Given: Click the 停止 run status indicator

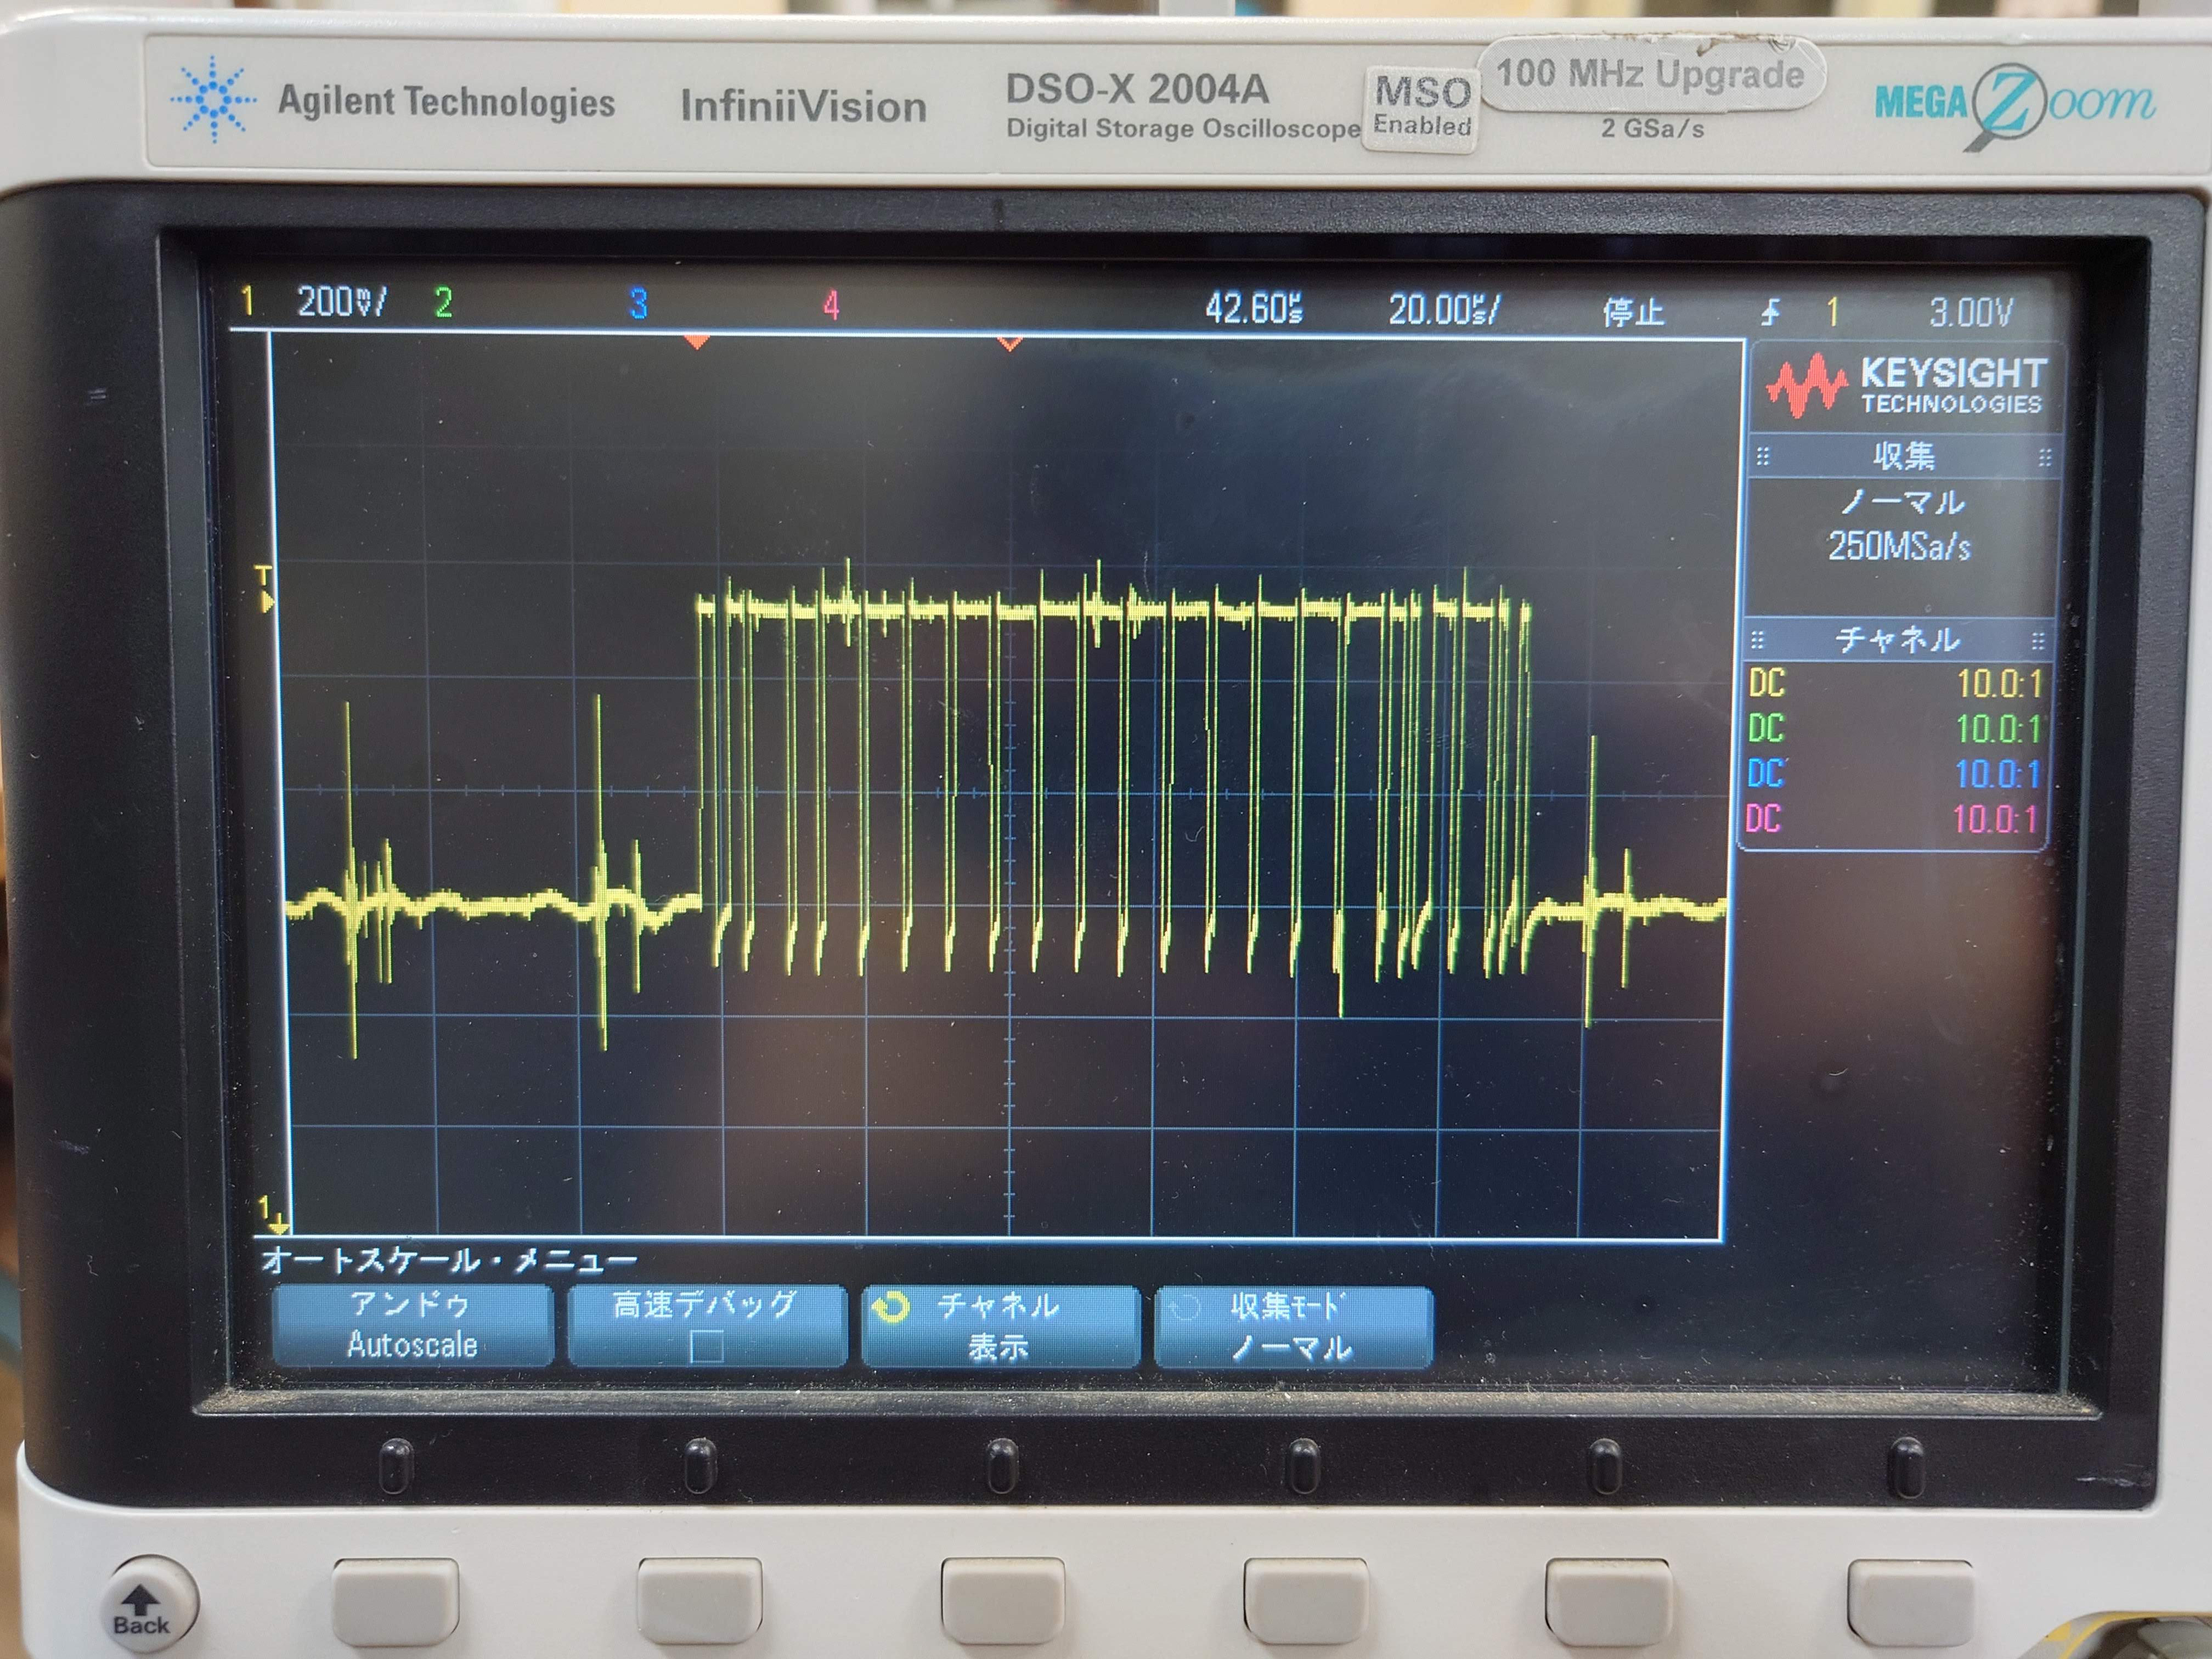Looking at the screenshot, I should 1633,312.
